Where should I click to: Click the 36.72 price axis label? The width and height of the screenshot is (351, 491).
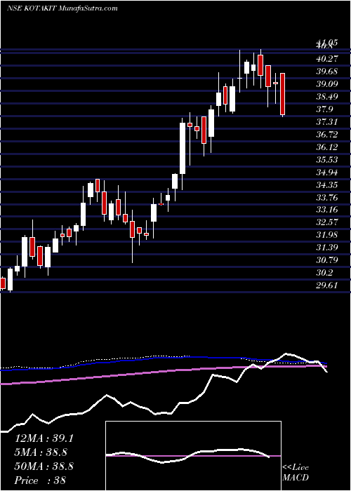tap(327, 135)
